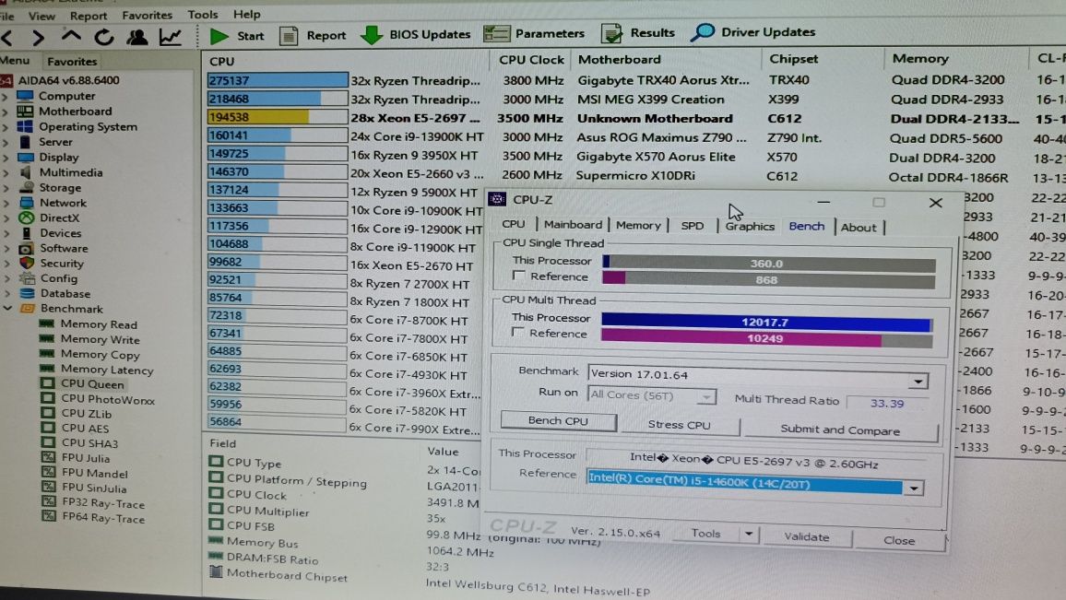Collapse the Benchmark tree node
This screenshot has width=1066, height=600.
click(7, 309)
